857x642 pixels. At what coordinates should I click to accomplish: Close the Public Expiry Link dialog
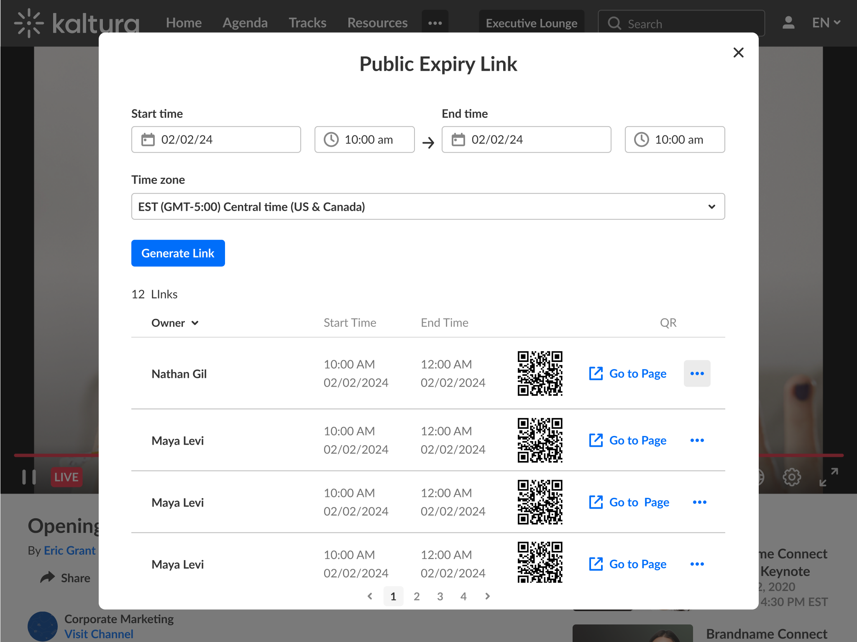tap(738, 53)
